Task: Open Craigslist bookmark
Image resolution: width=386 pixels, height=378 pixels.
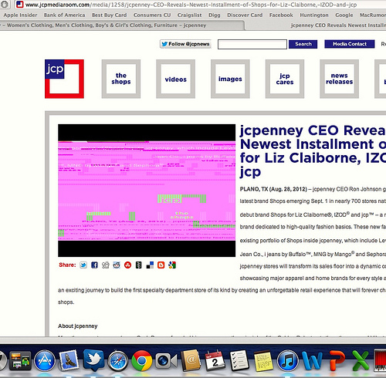Action: (190, 15)
